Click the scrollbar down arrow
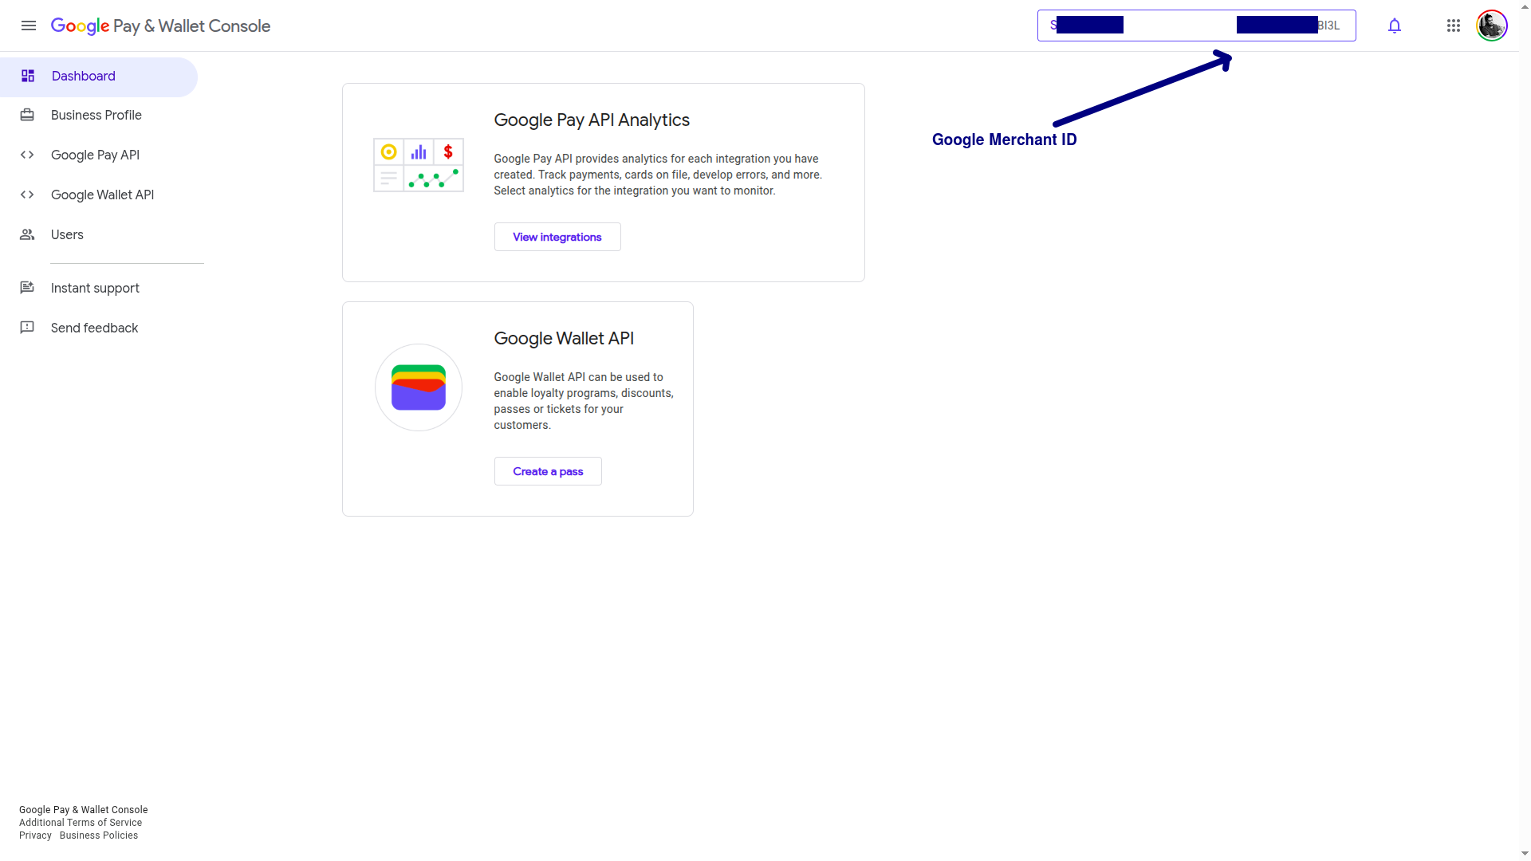1531x861 pixels. click(1524, 854)
